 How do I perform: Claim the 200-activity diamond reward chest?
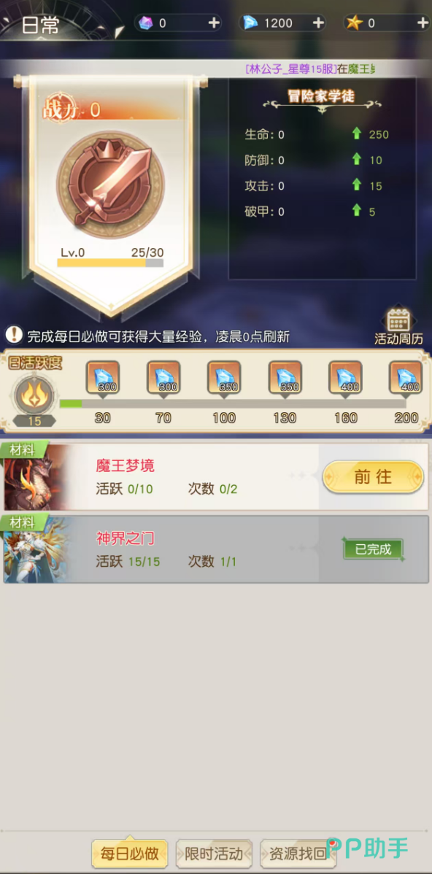[x=406, y=379]
